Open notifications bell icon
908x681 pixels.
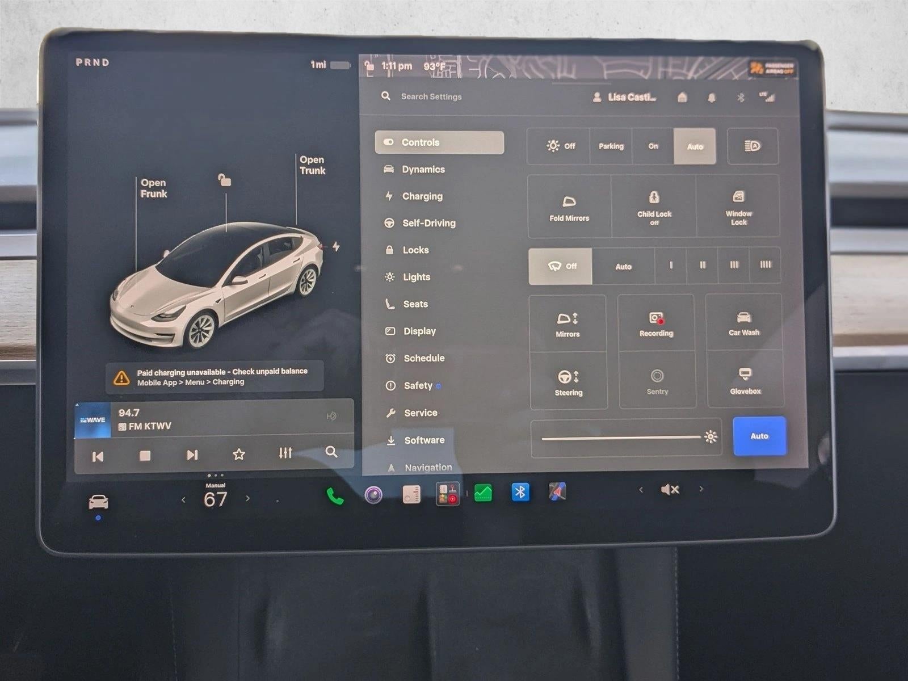pos(712,98)
